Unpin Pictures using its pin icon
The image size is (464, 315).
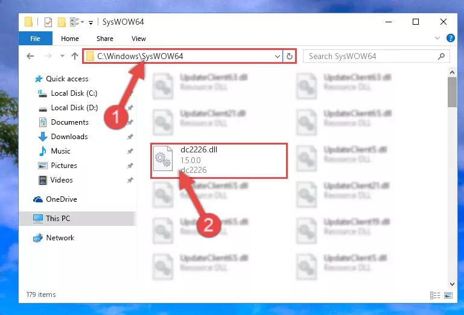coord(130,166)
